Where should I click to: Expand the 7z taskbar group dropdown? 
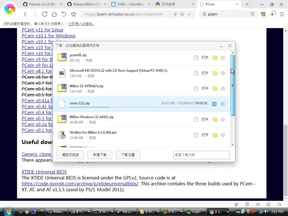[89, 212]
